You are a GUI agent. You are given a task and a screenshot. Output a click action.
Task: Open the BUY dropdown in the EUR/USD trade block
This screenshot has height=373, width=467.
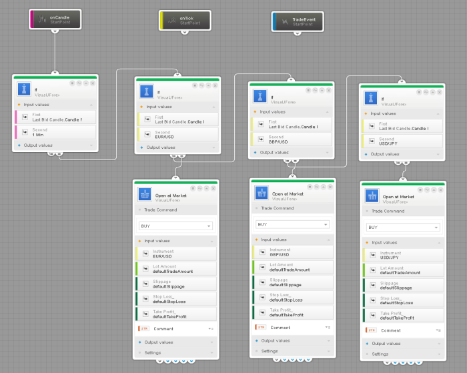point(175,226)
